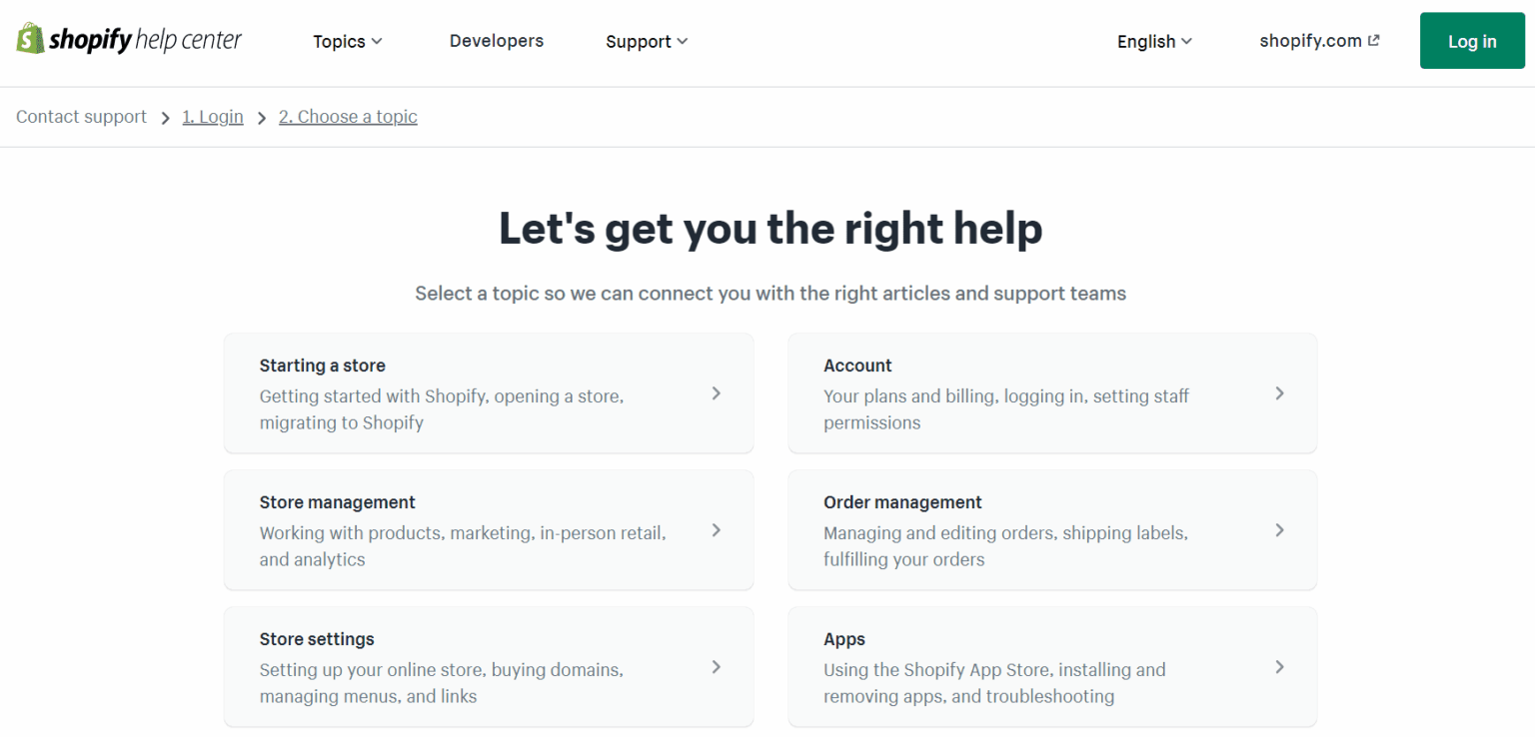Click the external link icon beside shopify.com

point(1373,40)
